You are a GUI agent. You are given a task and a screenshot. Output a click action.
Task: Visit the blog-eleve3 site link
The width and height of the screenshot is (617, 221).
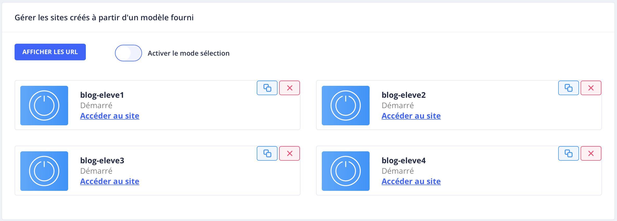point(110,181)
